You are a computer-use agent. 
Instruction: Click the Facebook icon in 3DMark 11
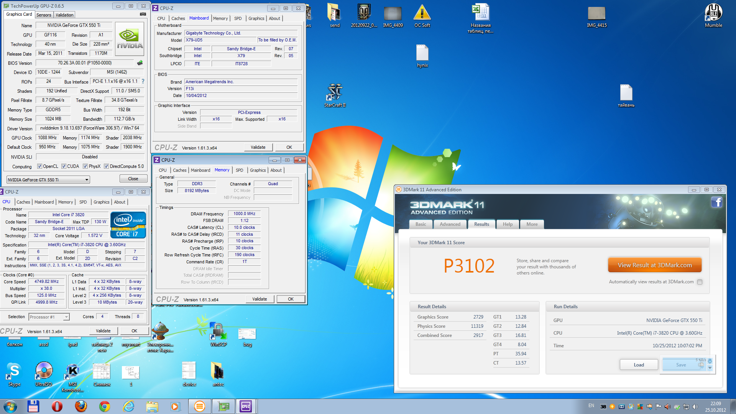716,202
